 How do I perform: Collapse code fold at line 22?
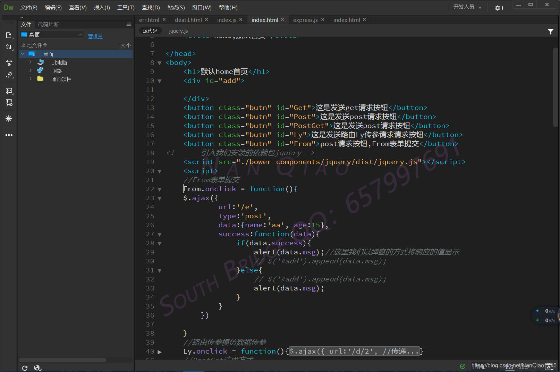click(160, 189)
